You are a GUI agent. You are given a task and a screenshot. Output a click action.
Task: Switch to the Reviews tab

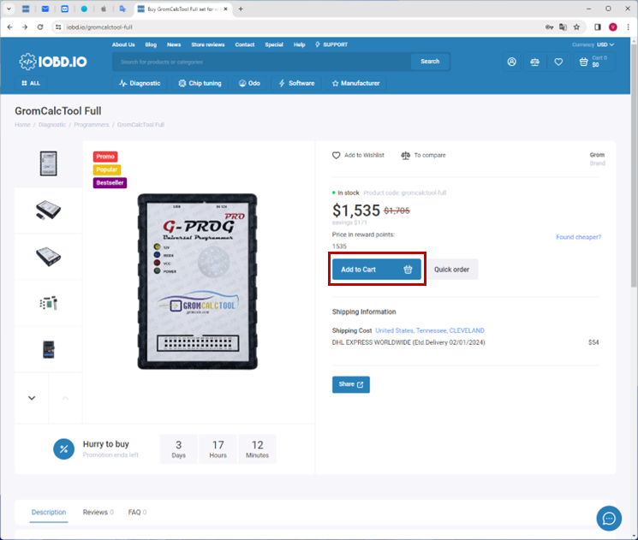coord(97,512)
